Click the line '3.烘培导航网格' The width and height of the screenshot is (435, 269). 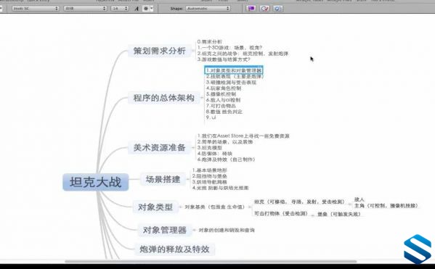209,182
